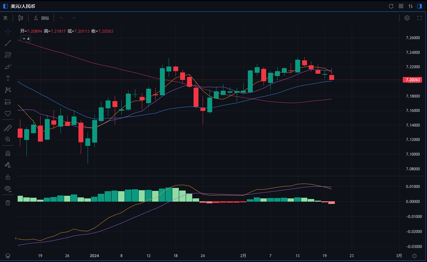The width and height of the screenshot is (427, 262).
Task: Click the 3月 date axis label
Action: [399, 256]
